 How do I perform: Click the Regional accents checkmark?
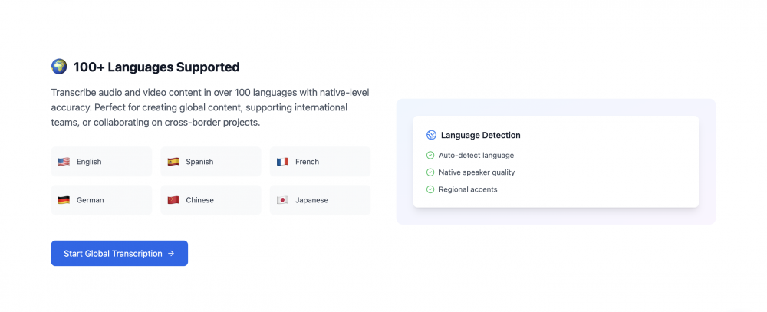pos(430,189)
